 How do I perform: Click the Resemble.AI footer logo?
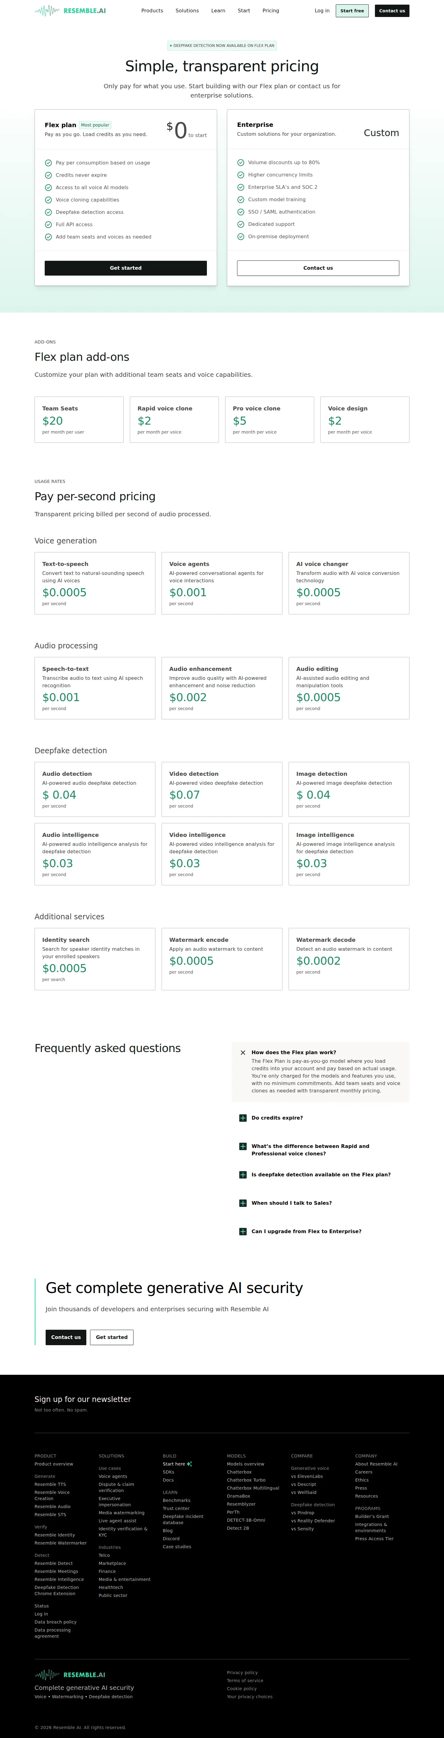click(70, 1674)
